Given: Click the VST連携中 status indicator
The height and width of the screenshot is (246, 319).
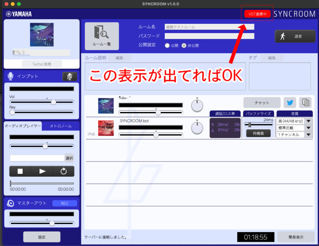Looking at the screenshot, I should (257, 14).
